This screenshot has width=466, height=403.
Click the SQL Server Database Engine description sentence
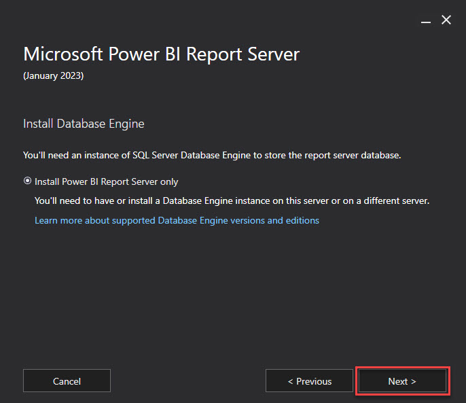coord(212,155)
